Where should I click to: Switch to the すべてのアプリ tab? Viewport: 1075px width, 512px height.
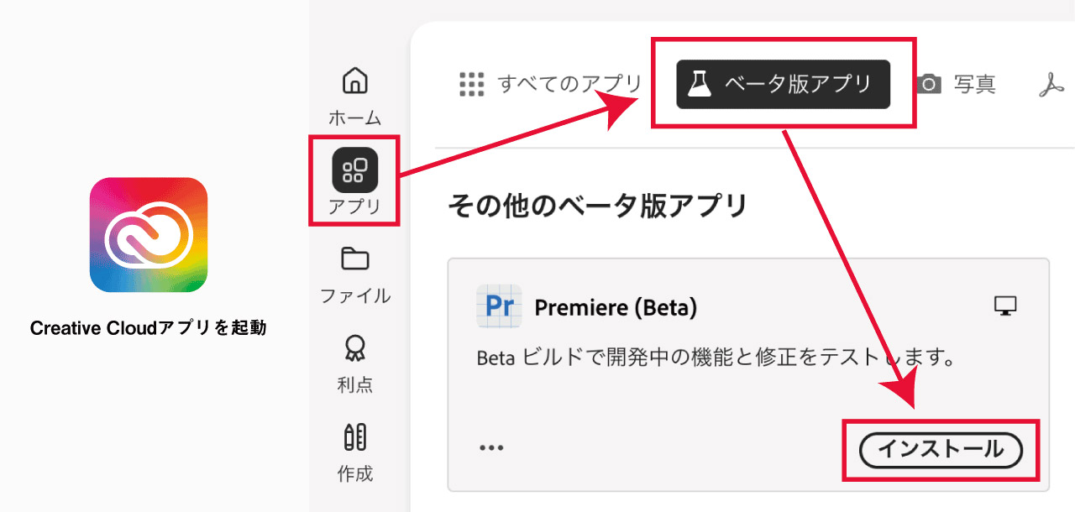[569, 83]
